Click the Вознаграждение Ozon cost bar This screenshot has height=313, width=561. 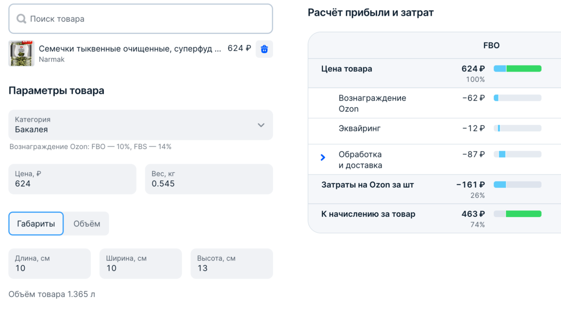(x=517, y=98)
